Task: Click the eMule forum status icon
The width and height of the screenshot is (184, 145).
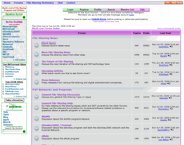Action: (x=36, y=138)
